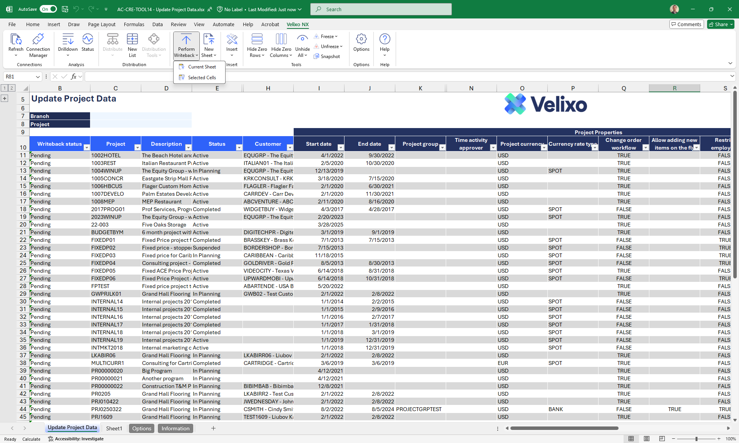Toggle the AutoSave switch

[49, 9]
